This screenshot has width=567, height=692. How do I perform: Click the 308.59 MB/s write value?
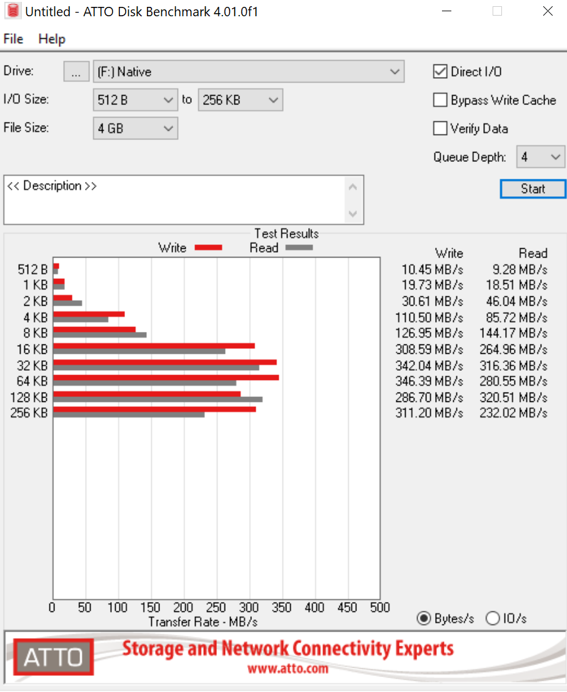429,349
